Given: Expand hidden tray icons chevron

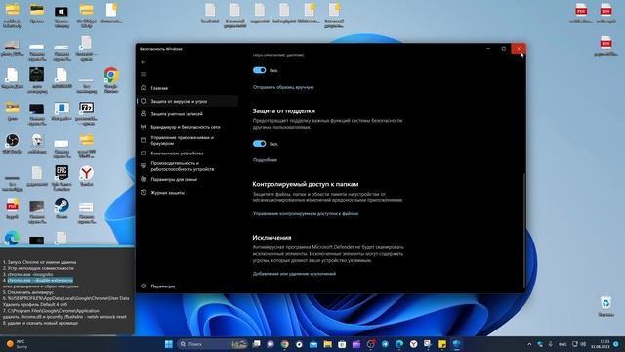Looking at the screenshot, I should (529, 344).
